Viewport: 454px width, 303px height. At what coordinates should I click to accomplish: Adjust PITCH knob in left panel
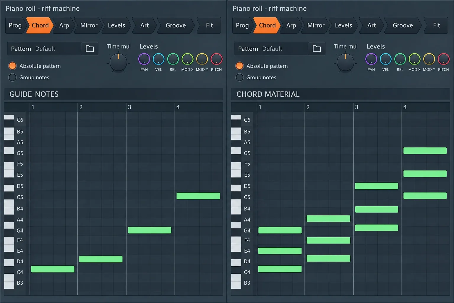[x=216, y=59]
